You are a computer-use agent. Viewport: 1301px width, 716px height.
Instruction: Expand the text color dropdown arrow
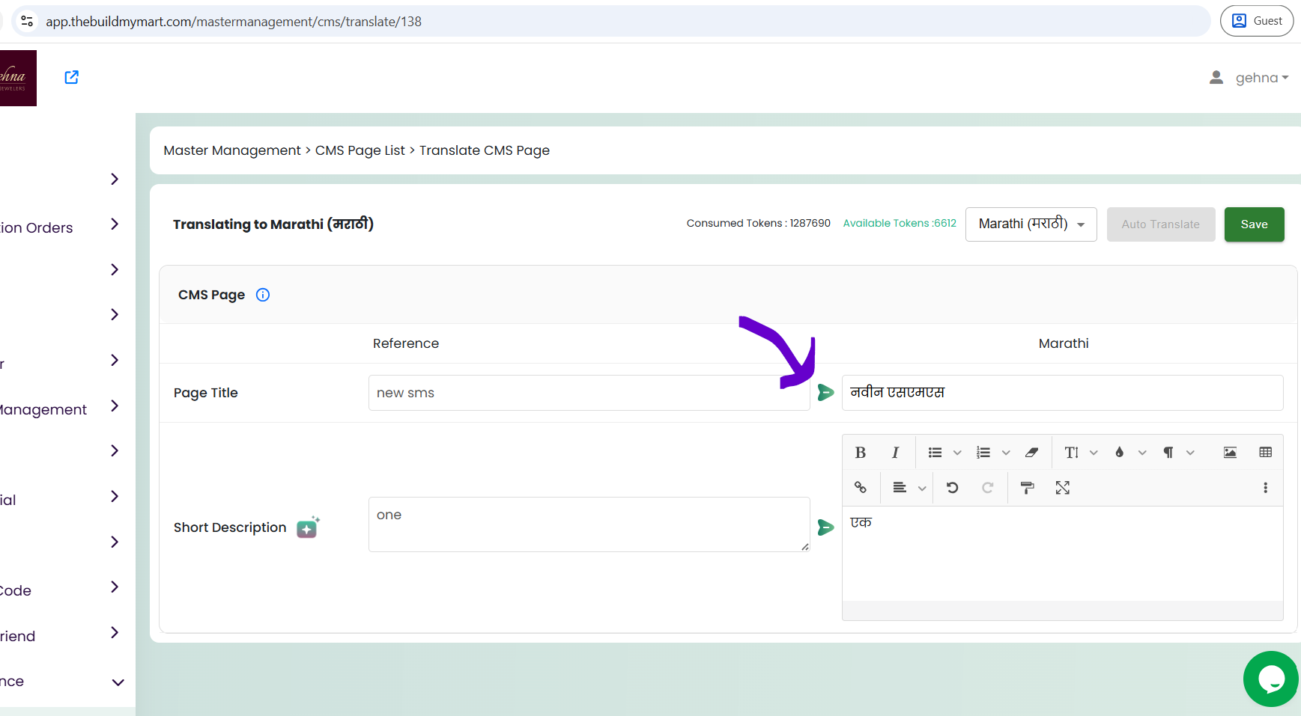(1142, 453)
